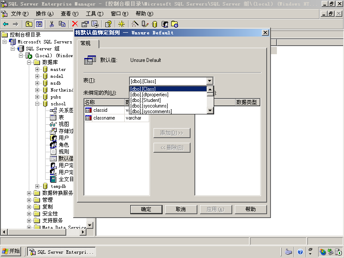Screen dimensions: 344x258
Task: Open the 表(T) table combo box arrow
Action: [x=210, y=81]
